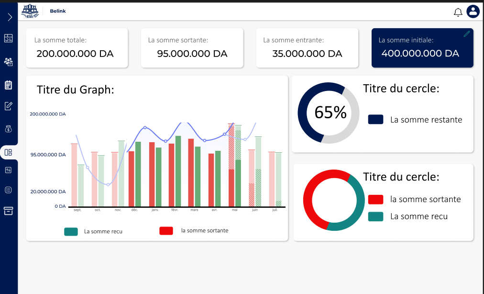
Task: Expand the sidebar with the chevron arrow
Action: click(x=9, y=17)
